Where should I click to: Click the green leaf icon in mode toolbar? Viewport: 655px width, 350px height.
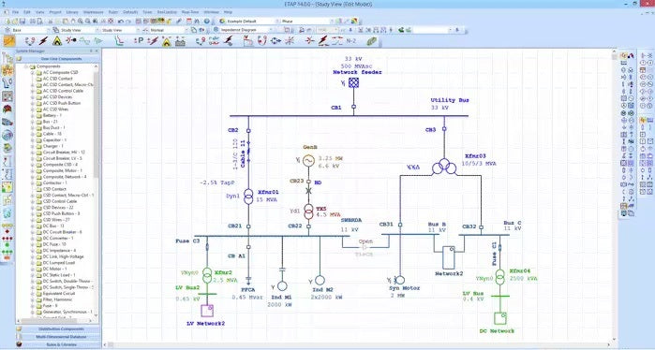[x=371, y=41]
